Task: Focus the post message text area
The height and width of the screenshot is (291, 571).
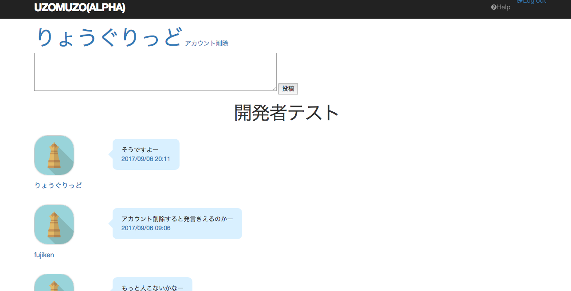Action: (155, 72)
